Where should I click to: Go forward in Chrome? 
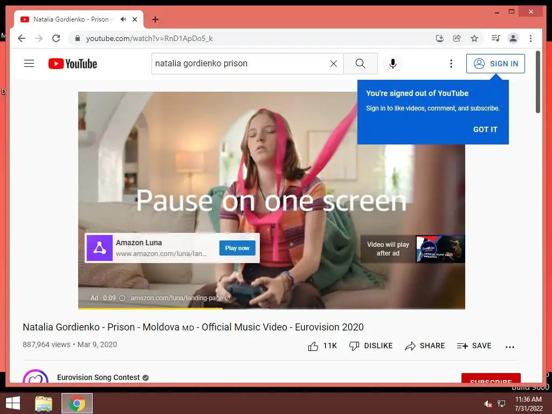(x=39, y=38)
